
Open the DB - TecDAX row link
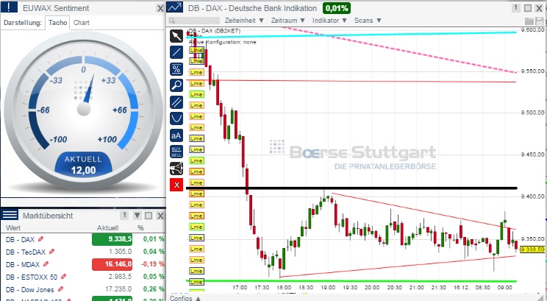pyautogui.click(x=26, y=252)
